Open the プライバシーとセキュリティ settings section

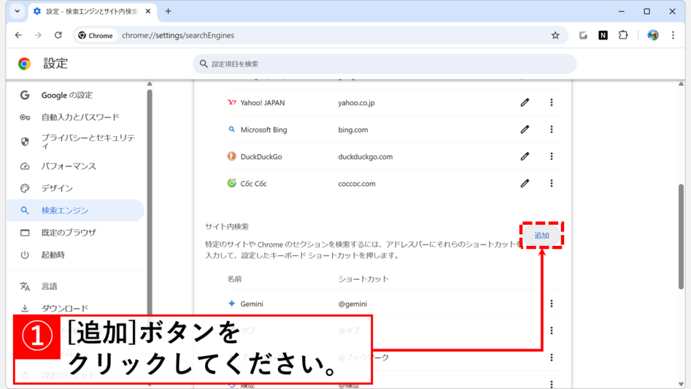(x=88, y=141)
